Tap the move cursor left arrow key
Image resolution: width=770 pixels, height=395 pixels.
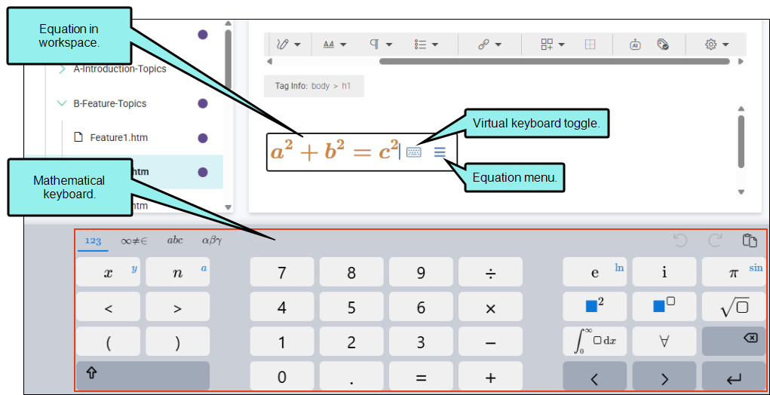(x=595, y=376)
